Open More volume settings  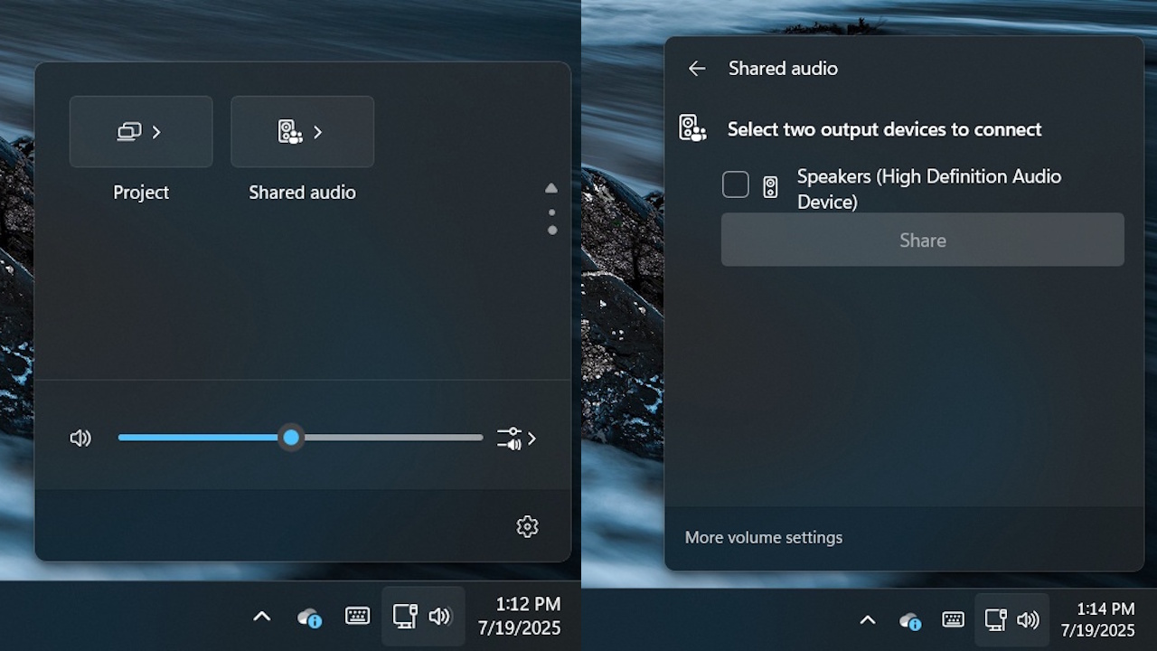(x=763, y=537)
